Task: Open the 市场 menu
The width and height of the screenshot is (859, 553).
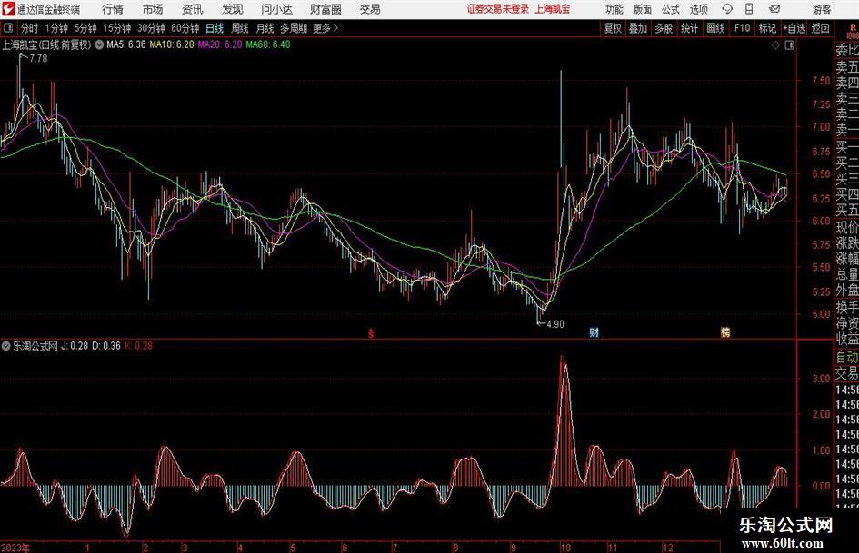Action: [x=153, y=9]
